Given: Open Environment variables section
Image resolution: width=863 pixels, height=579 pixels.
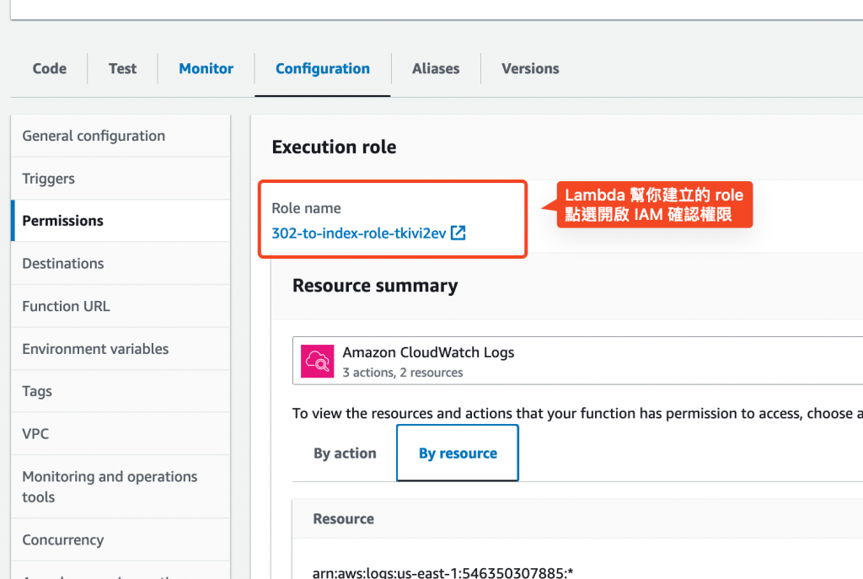Looking at the screenshot, I should (95, 349).
